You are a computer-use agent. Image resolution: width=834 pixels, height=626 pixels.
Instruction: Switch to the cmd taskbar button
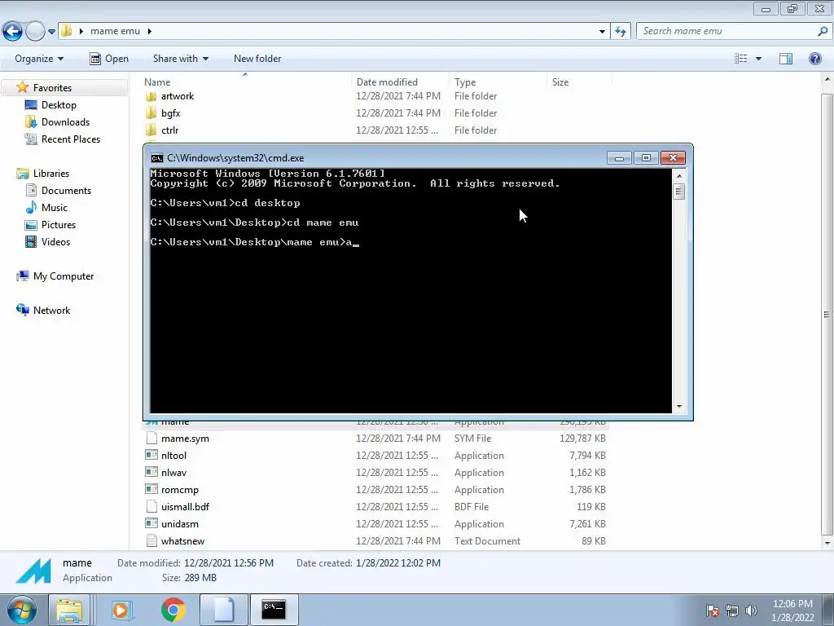(274, 610)
